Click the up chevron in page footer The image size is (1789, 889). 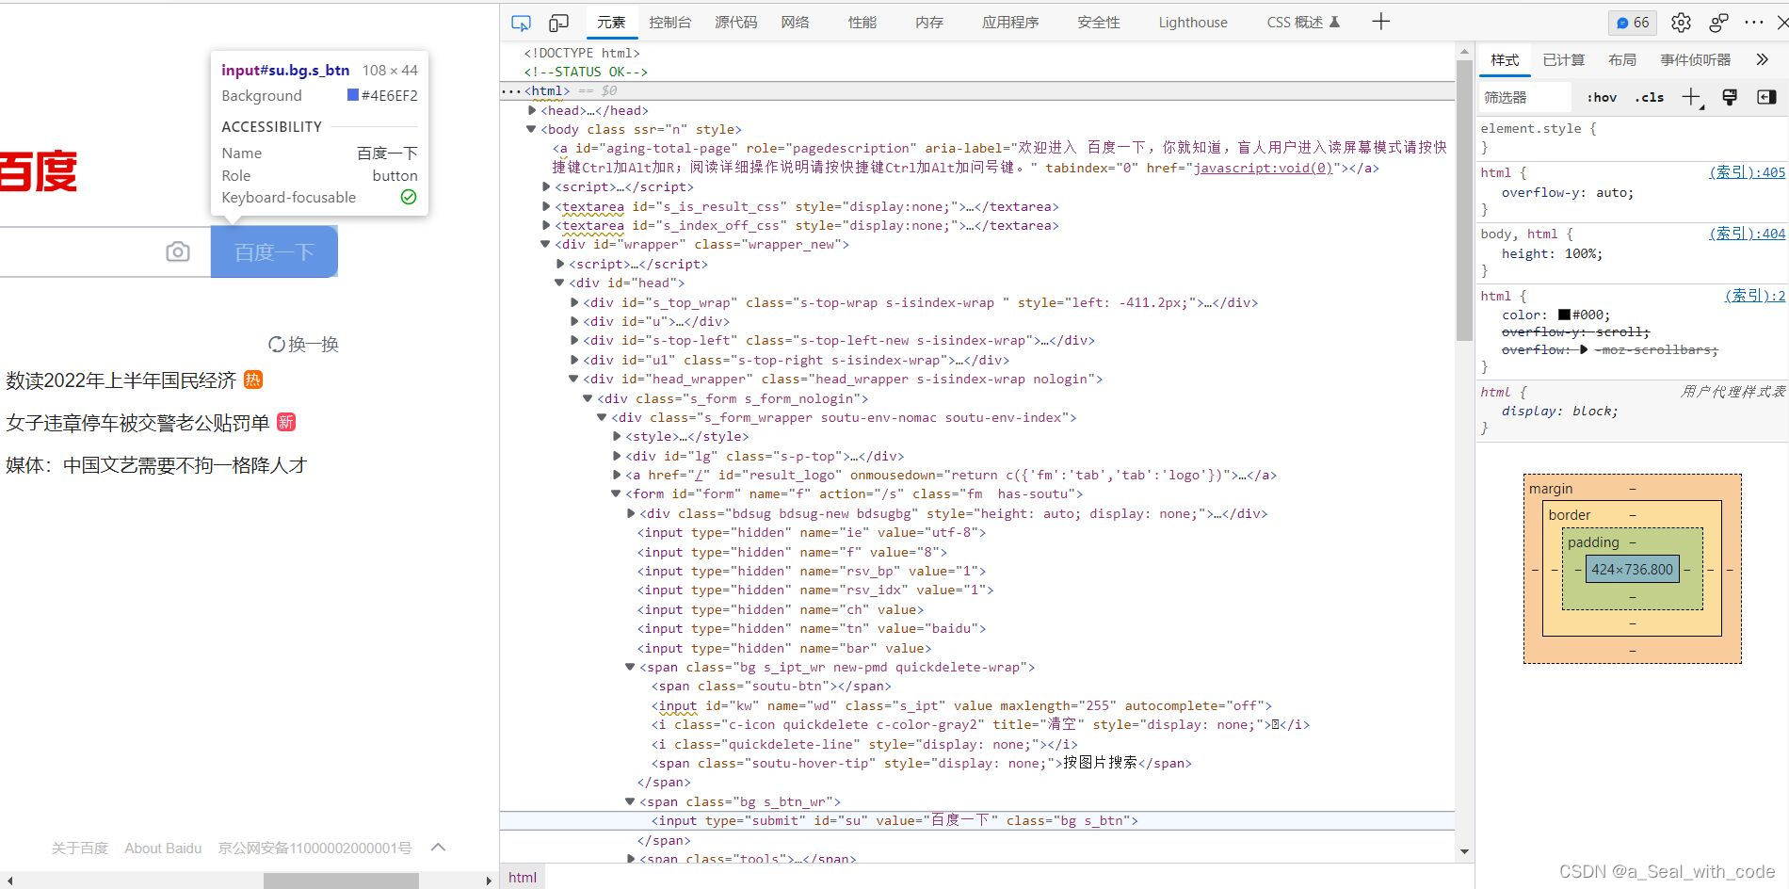tap(438, 848)
